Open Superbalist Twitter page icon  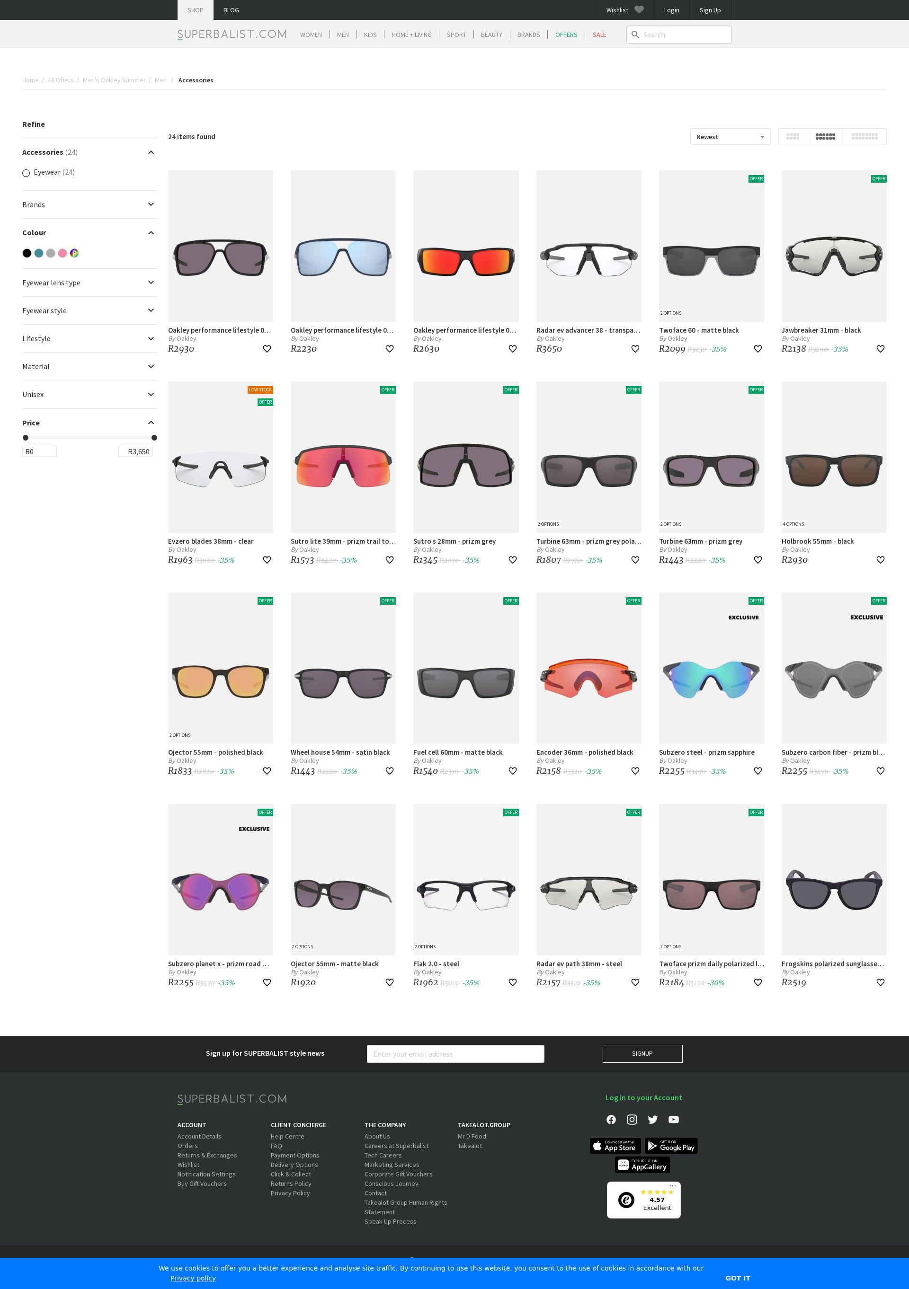(653, 1120)
